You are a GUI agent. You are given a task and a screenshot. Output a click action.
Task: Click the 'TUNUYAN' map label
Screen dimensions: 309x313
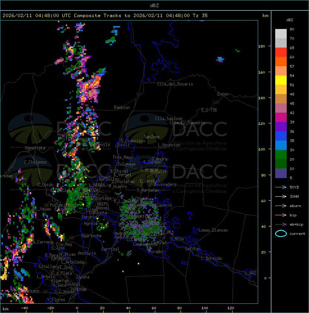[79, 290]
